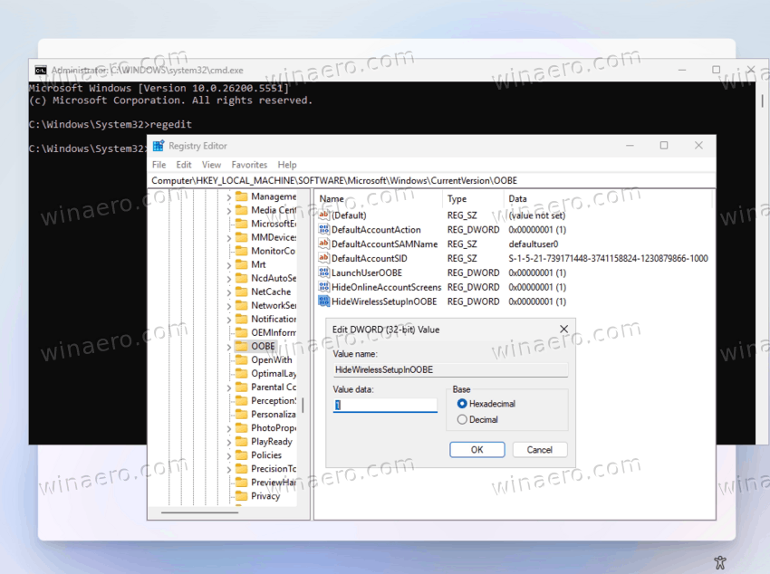Click the Value data input field
Screen dimensions: 770x574
tap(385, 406)
